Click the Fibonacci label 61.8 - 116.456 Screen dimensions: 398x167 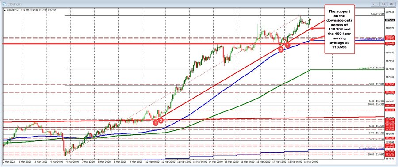pyautogui.click(x=377, y=101)
